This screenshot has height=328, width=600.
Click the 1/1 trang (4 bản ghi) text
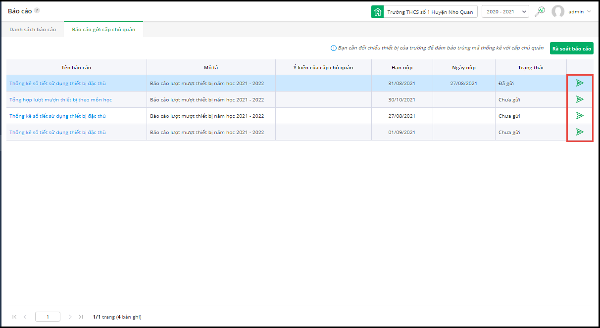click(117, 317)
